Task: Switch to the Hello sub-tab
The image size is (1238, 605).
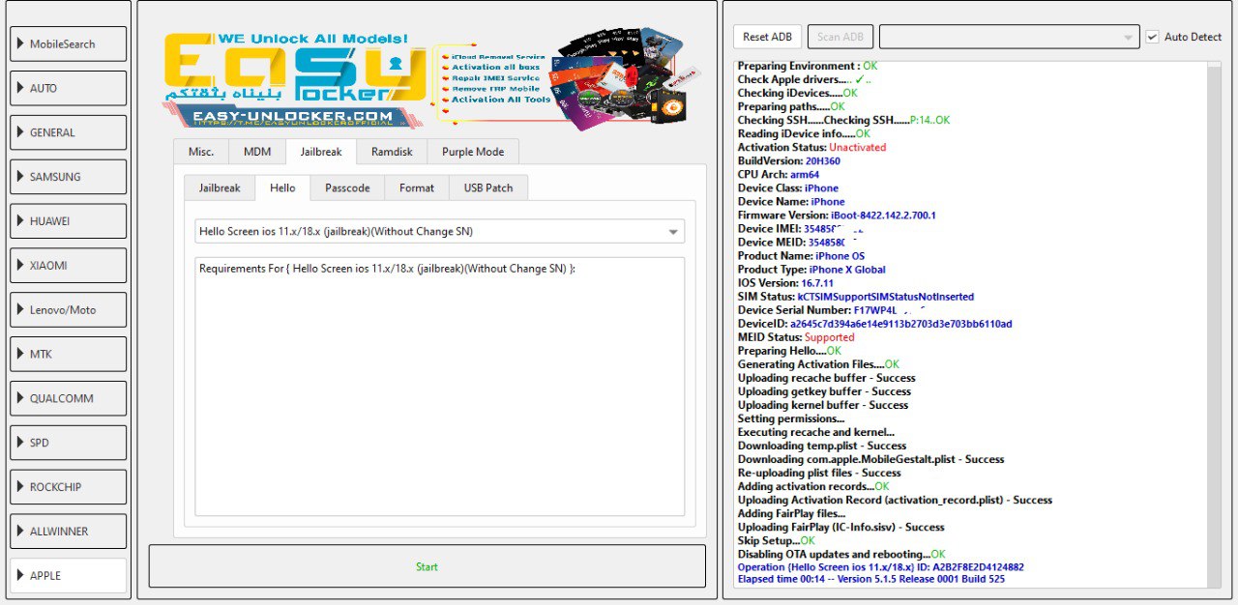Action: point(283,187)
